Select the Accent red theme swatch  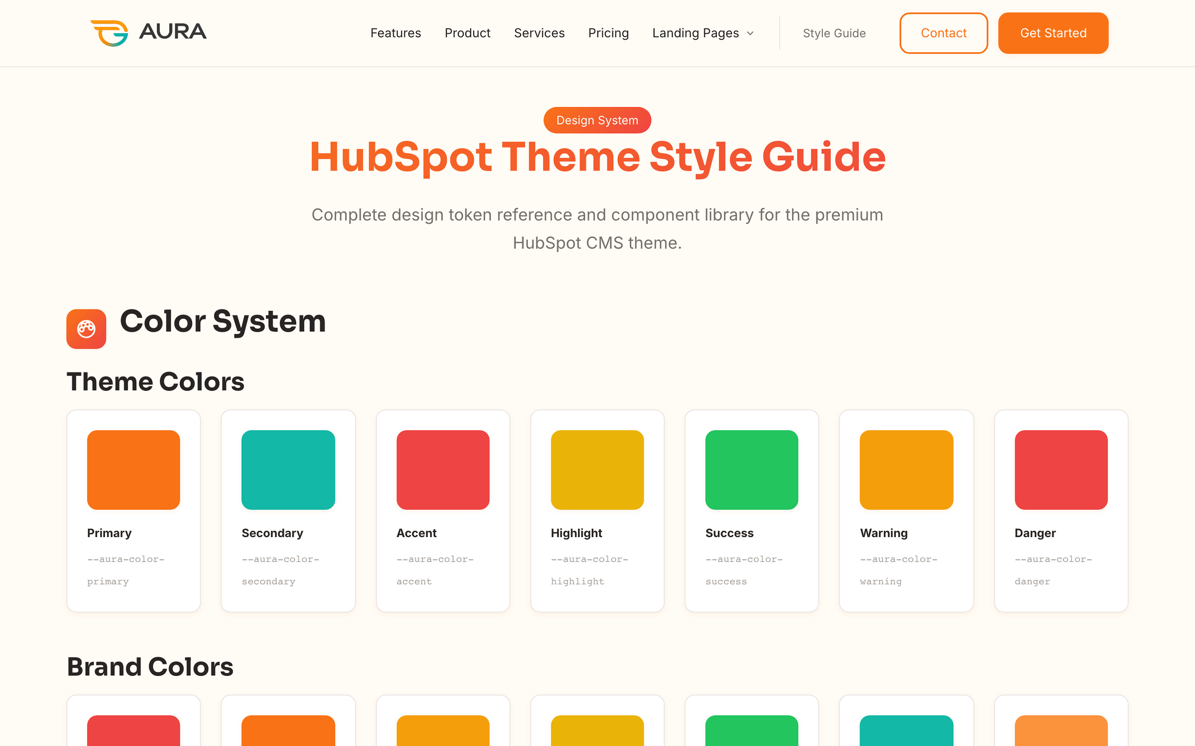[x=443, y=469]
